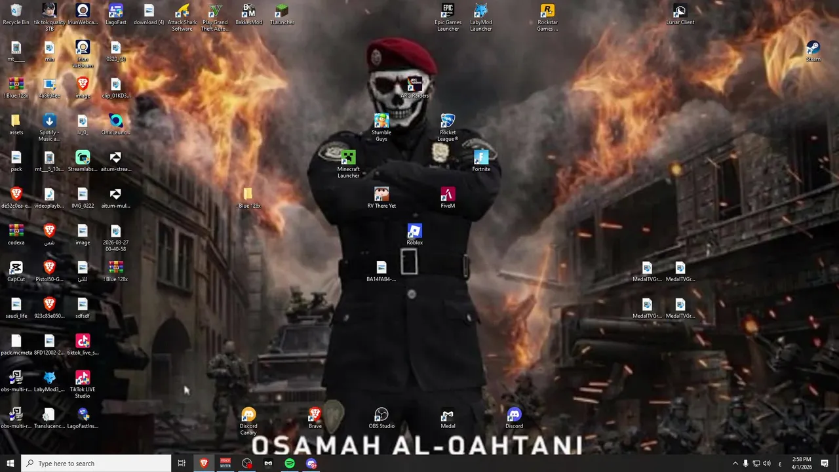Open the Discord Canary shortcut
The height and width of the screenshot is (472, 839).
pos(248,421)
